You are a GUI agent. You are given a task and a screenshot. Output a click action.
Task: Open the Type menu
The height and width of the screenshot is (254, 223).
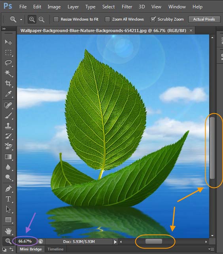tap(91, 7)
